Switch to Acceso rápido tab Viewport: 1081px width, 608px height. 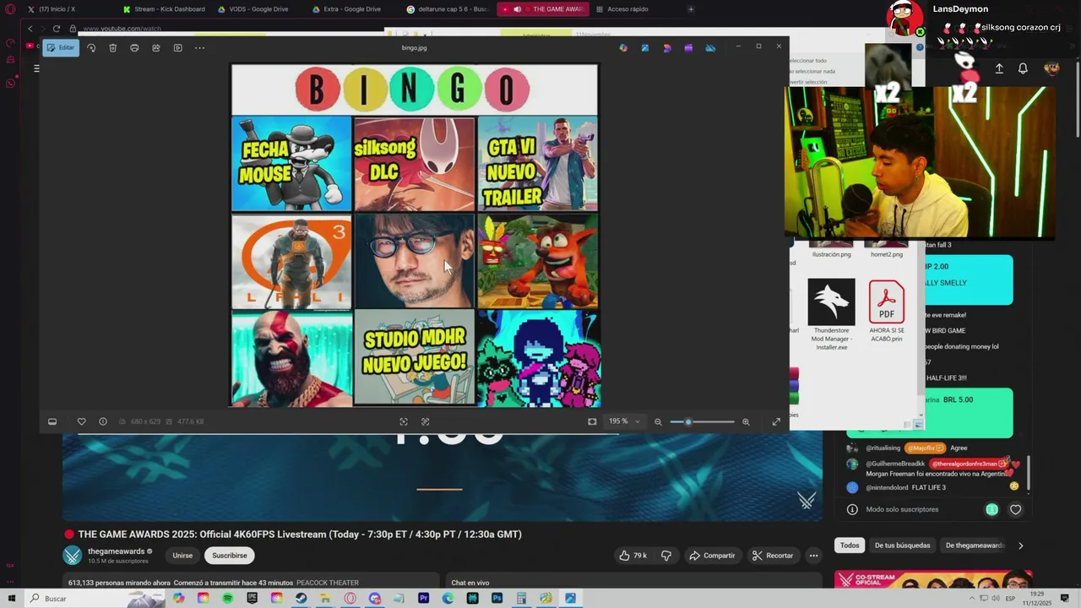tap(622, 9)
